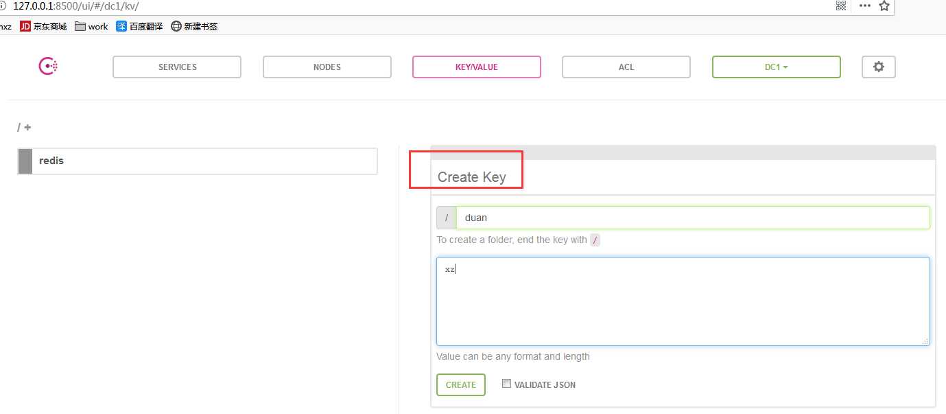
Task: Click the value textarea containing xz
Action: pos(683,301)
